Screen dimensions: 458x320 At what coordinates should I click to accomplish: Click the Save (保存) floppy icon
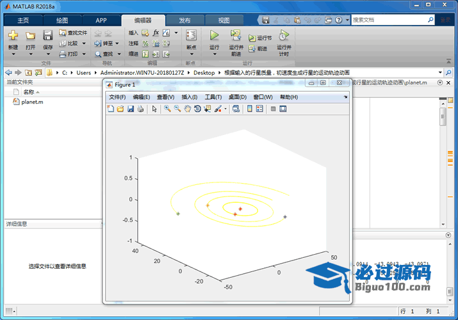[x=47, y=35]
